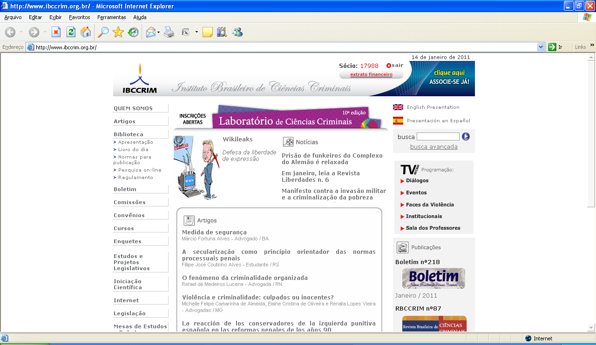The height and width of the screenshot is (345, 596).
Task: Click the Spanish flag icon
Action: tap(398, 121)
